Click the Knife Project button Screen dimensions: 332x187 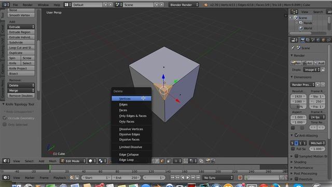21,69
